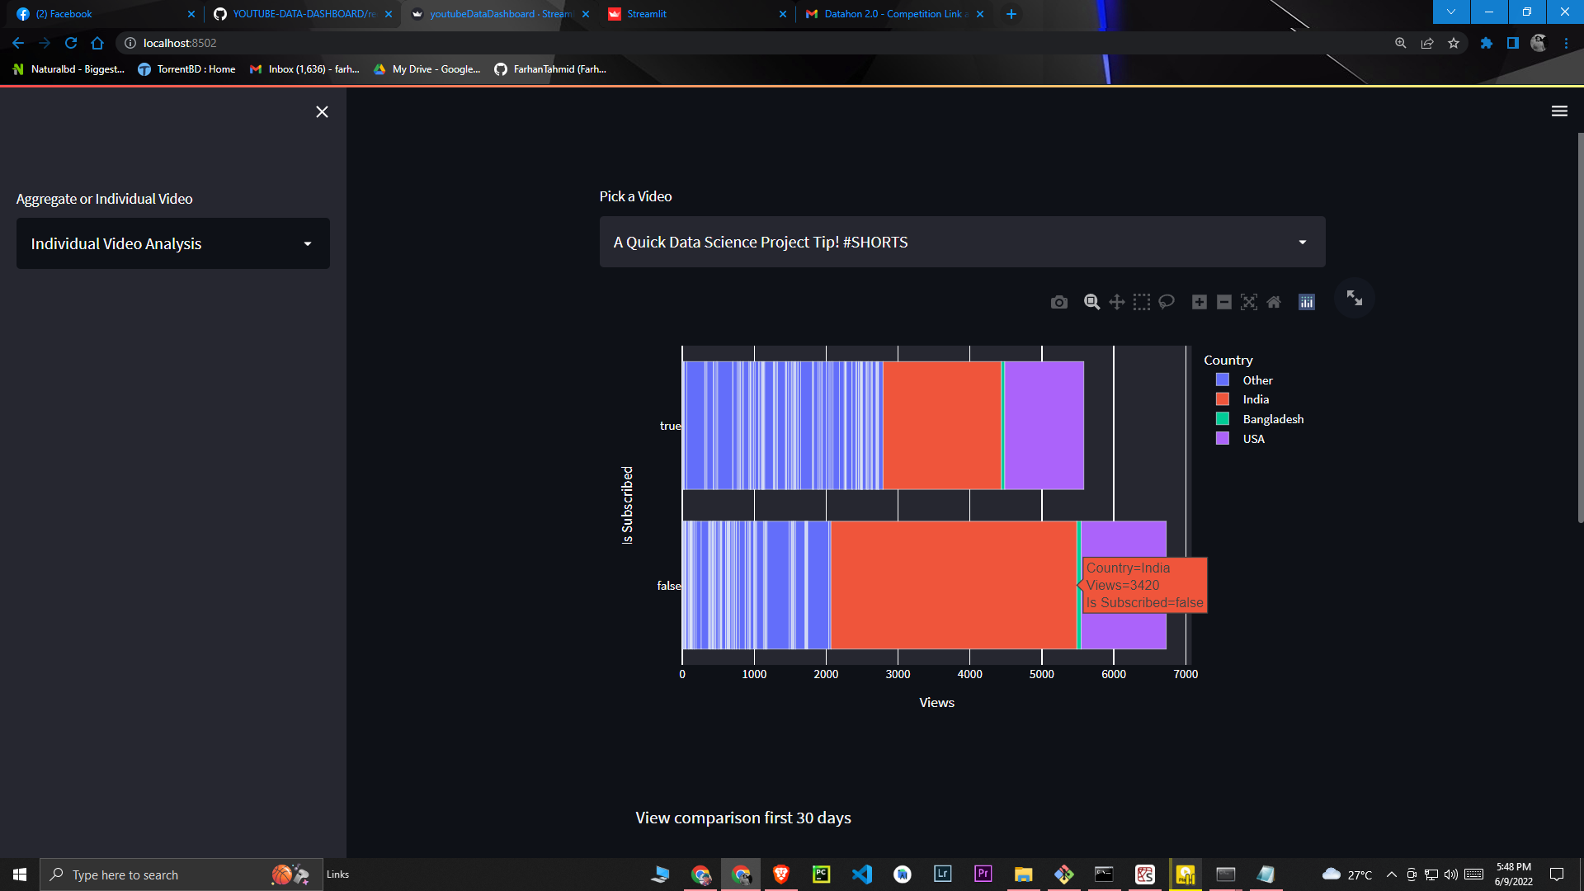Download the chart as a PNG image
Screen dimensions: 1584x891
tap(1059, 302)
